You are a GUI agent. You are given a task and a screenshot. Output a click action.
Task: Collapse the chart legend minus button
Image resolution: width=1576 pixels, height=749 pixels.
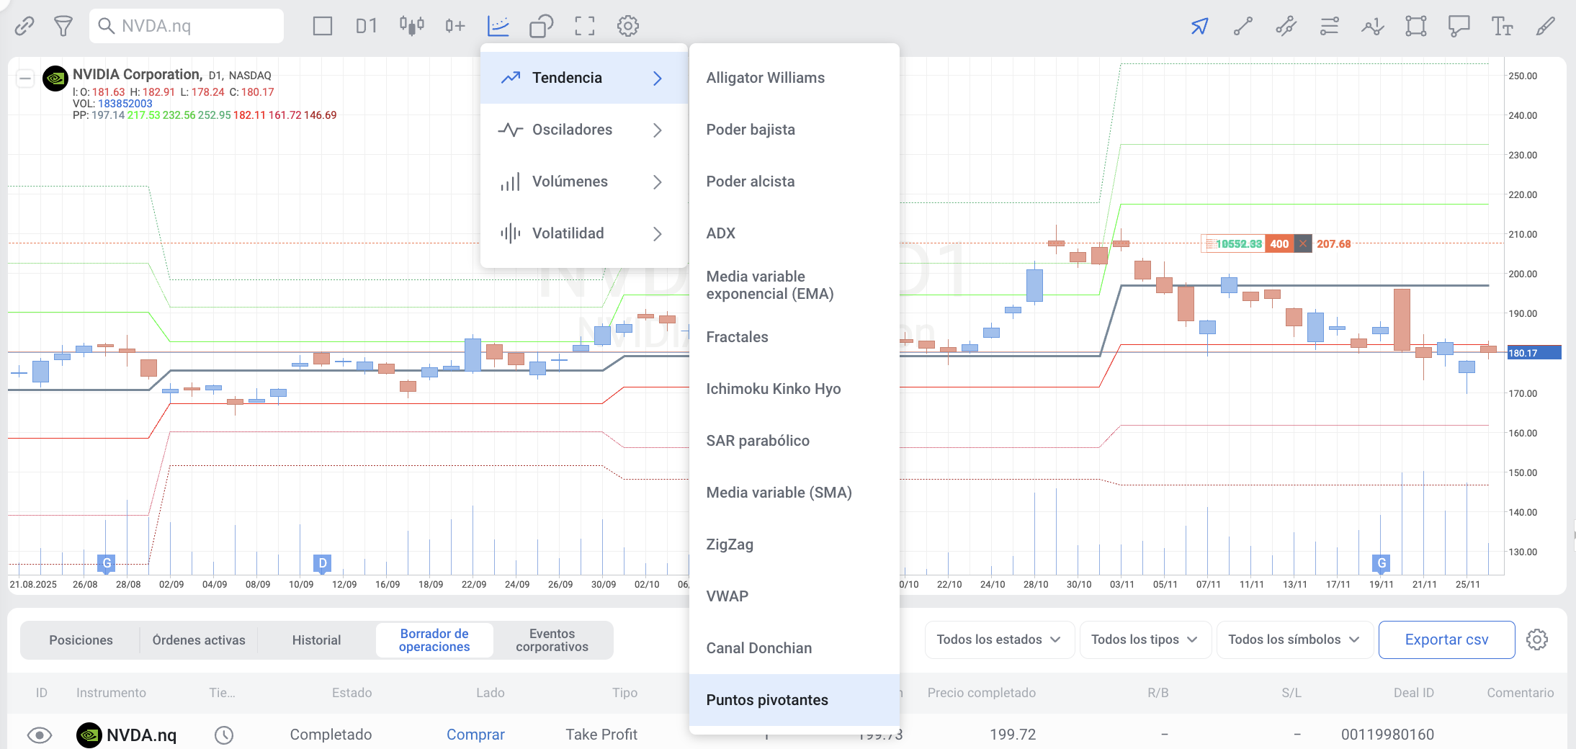(25, 78)
